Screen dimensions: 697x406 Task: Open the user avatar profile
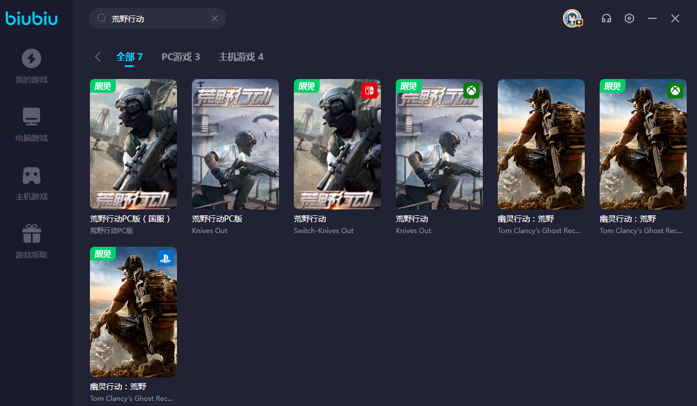point(572,18)
